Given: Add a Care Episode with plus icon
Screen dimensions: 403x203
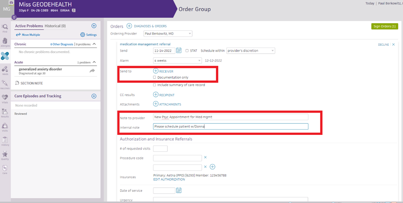Looking at the screenshot, I should pos(94,96).
